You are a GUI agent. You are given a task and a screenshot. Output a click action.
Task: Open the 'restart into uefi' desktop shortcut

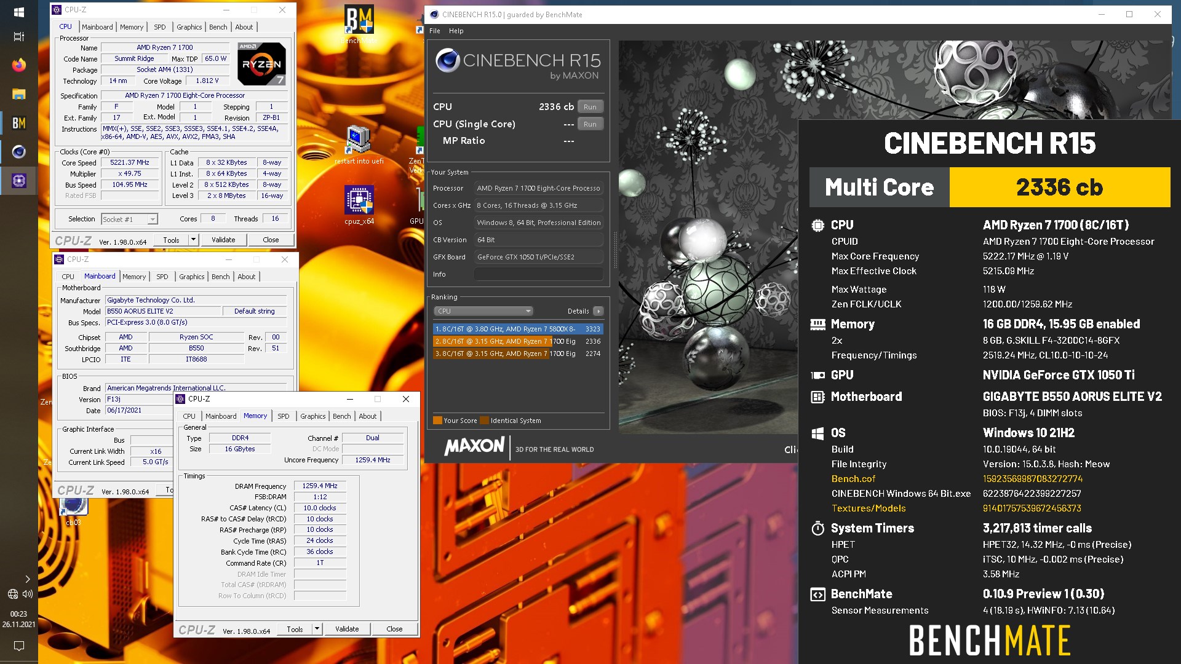359,144
